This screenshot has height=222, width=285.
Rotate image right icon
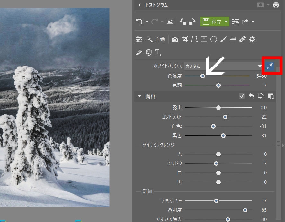pyautogui.click(x=192, y=22)
